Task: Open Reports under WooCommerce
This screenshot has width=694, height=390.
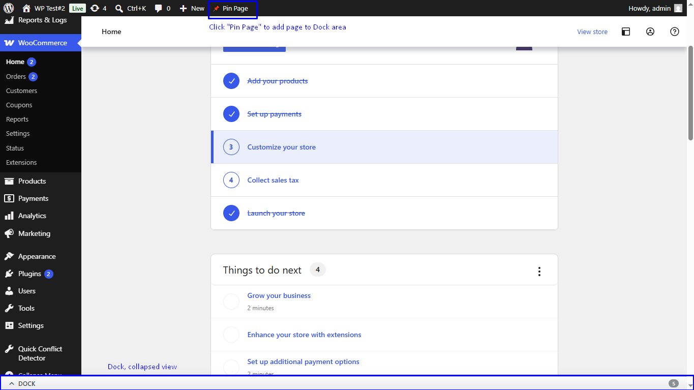Action: pyautogui.click(x=17, y=119)
